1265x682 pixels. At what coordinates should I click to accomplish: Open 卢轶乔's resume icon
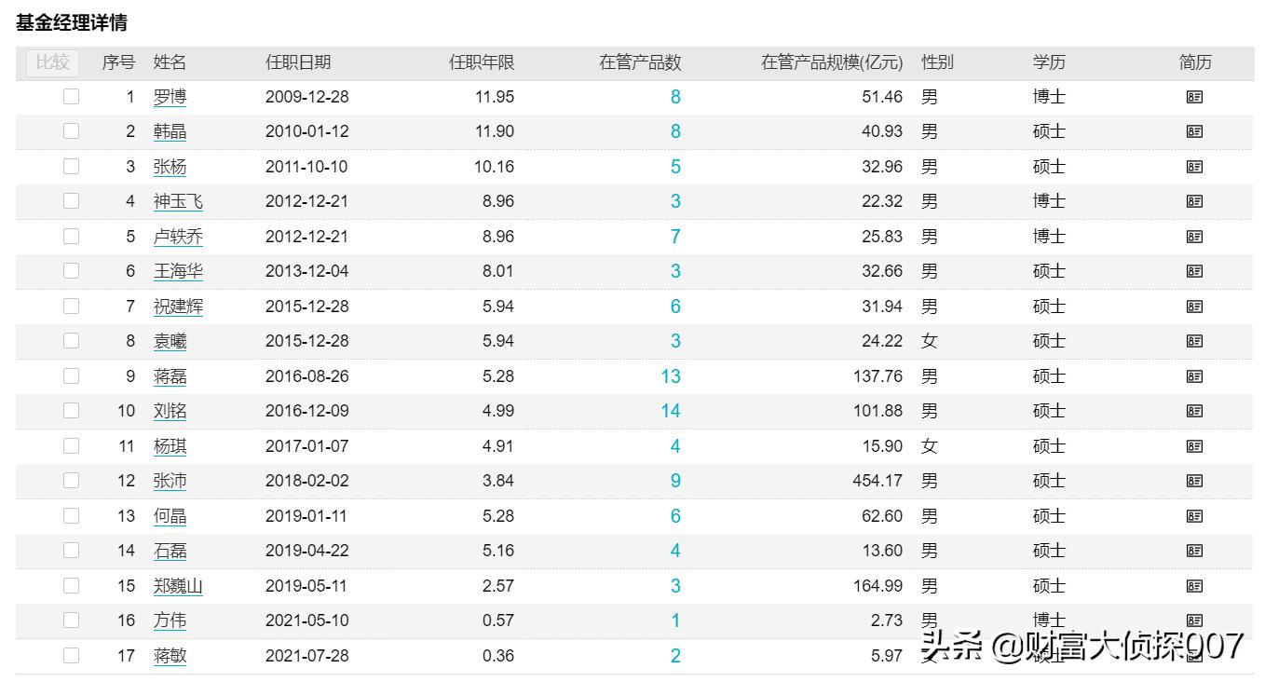(x=1193, y=236)
